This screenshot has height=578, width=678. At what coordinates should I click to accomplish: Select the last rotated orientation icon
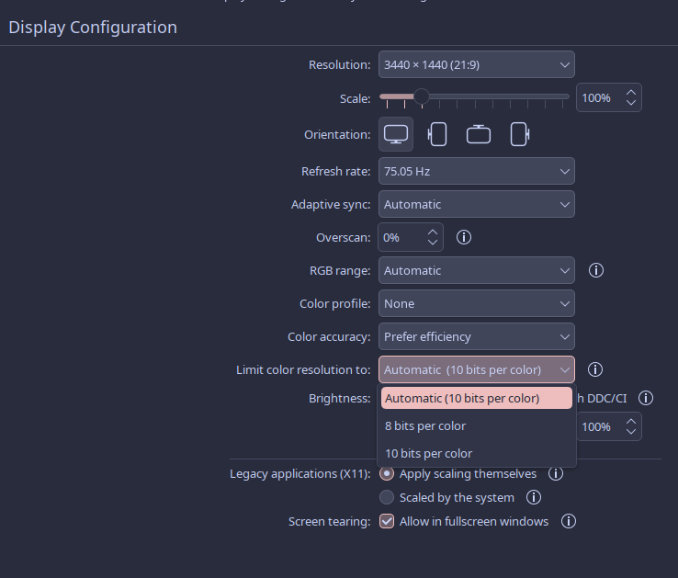pos(520,134)
